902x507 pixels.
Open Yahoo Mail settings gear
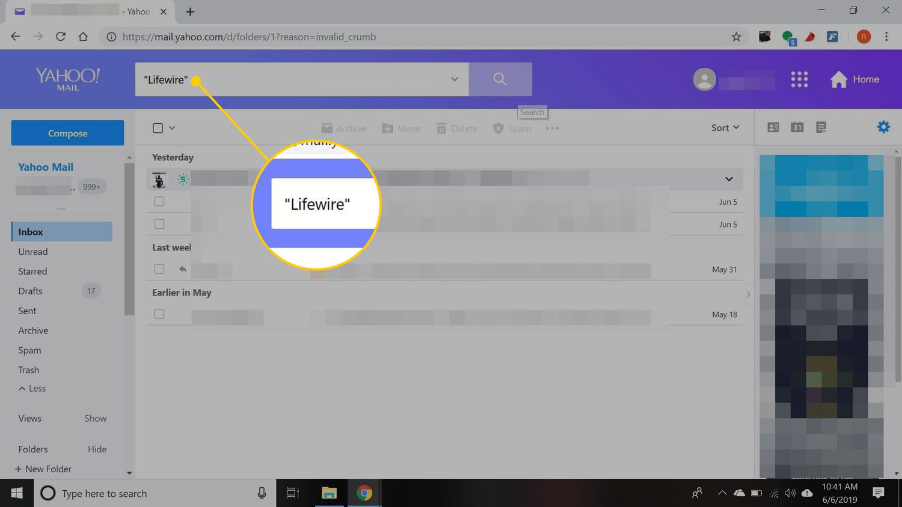point(883,127)
